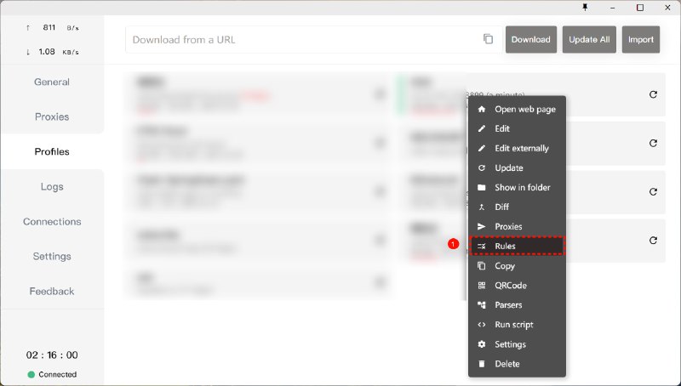Viewport: 681px width, 386px height.
Task: Click the Update All button
Action: [x=589, y=39]
